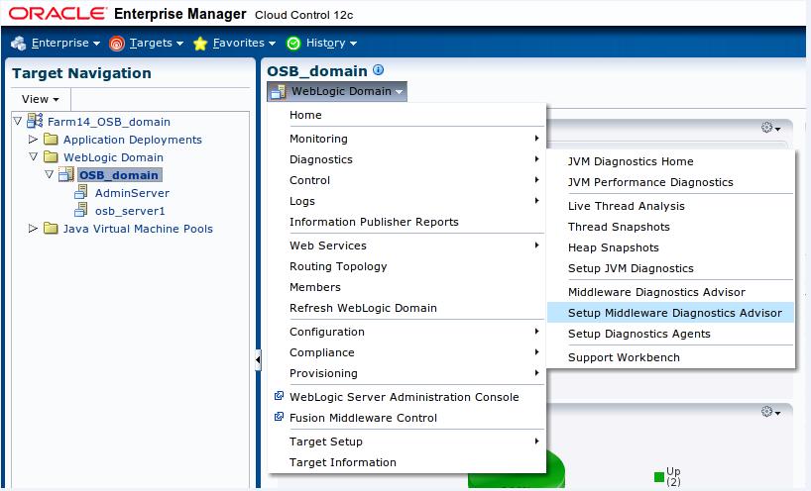Screen dimensions: 811x491
Task: Click the WebLogic Domain button's domain icon
Action: point(279,92)
